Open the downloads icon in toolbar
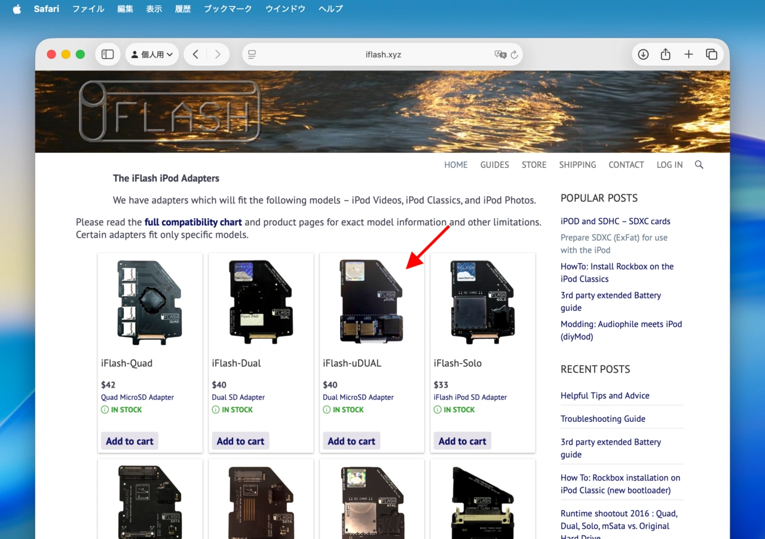765x539 pixels. click(x=643, y=54)
